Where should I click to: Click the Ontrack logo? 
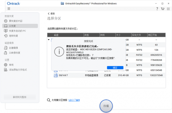[x=13, y=4]
